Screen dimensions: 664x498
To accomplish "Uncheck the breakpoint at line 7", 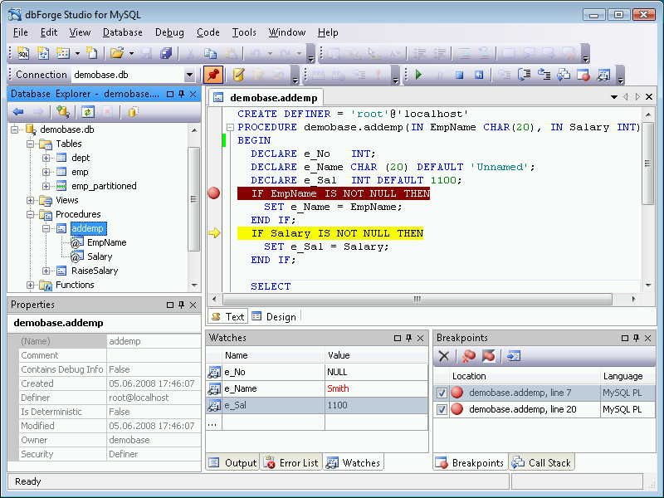I will (x=442, y=393).
